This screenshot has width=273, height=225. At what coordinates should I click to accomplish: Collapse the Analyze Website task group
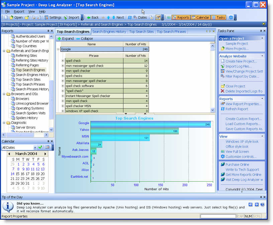262,56
